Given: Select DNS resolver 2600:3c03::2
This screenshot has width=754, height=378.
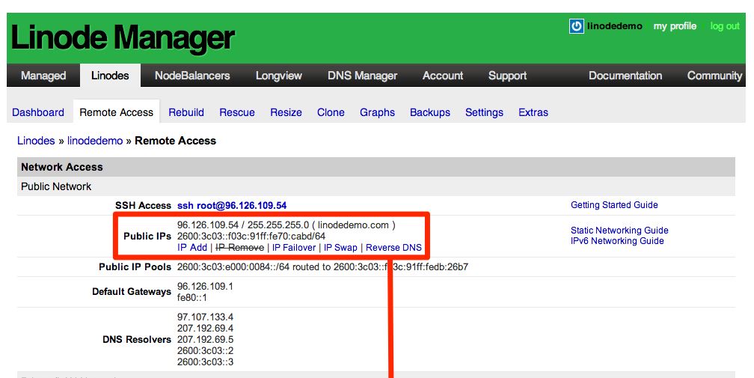Looking at the screenshot, I should pyautogui.click(x=205, y=350).
